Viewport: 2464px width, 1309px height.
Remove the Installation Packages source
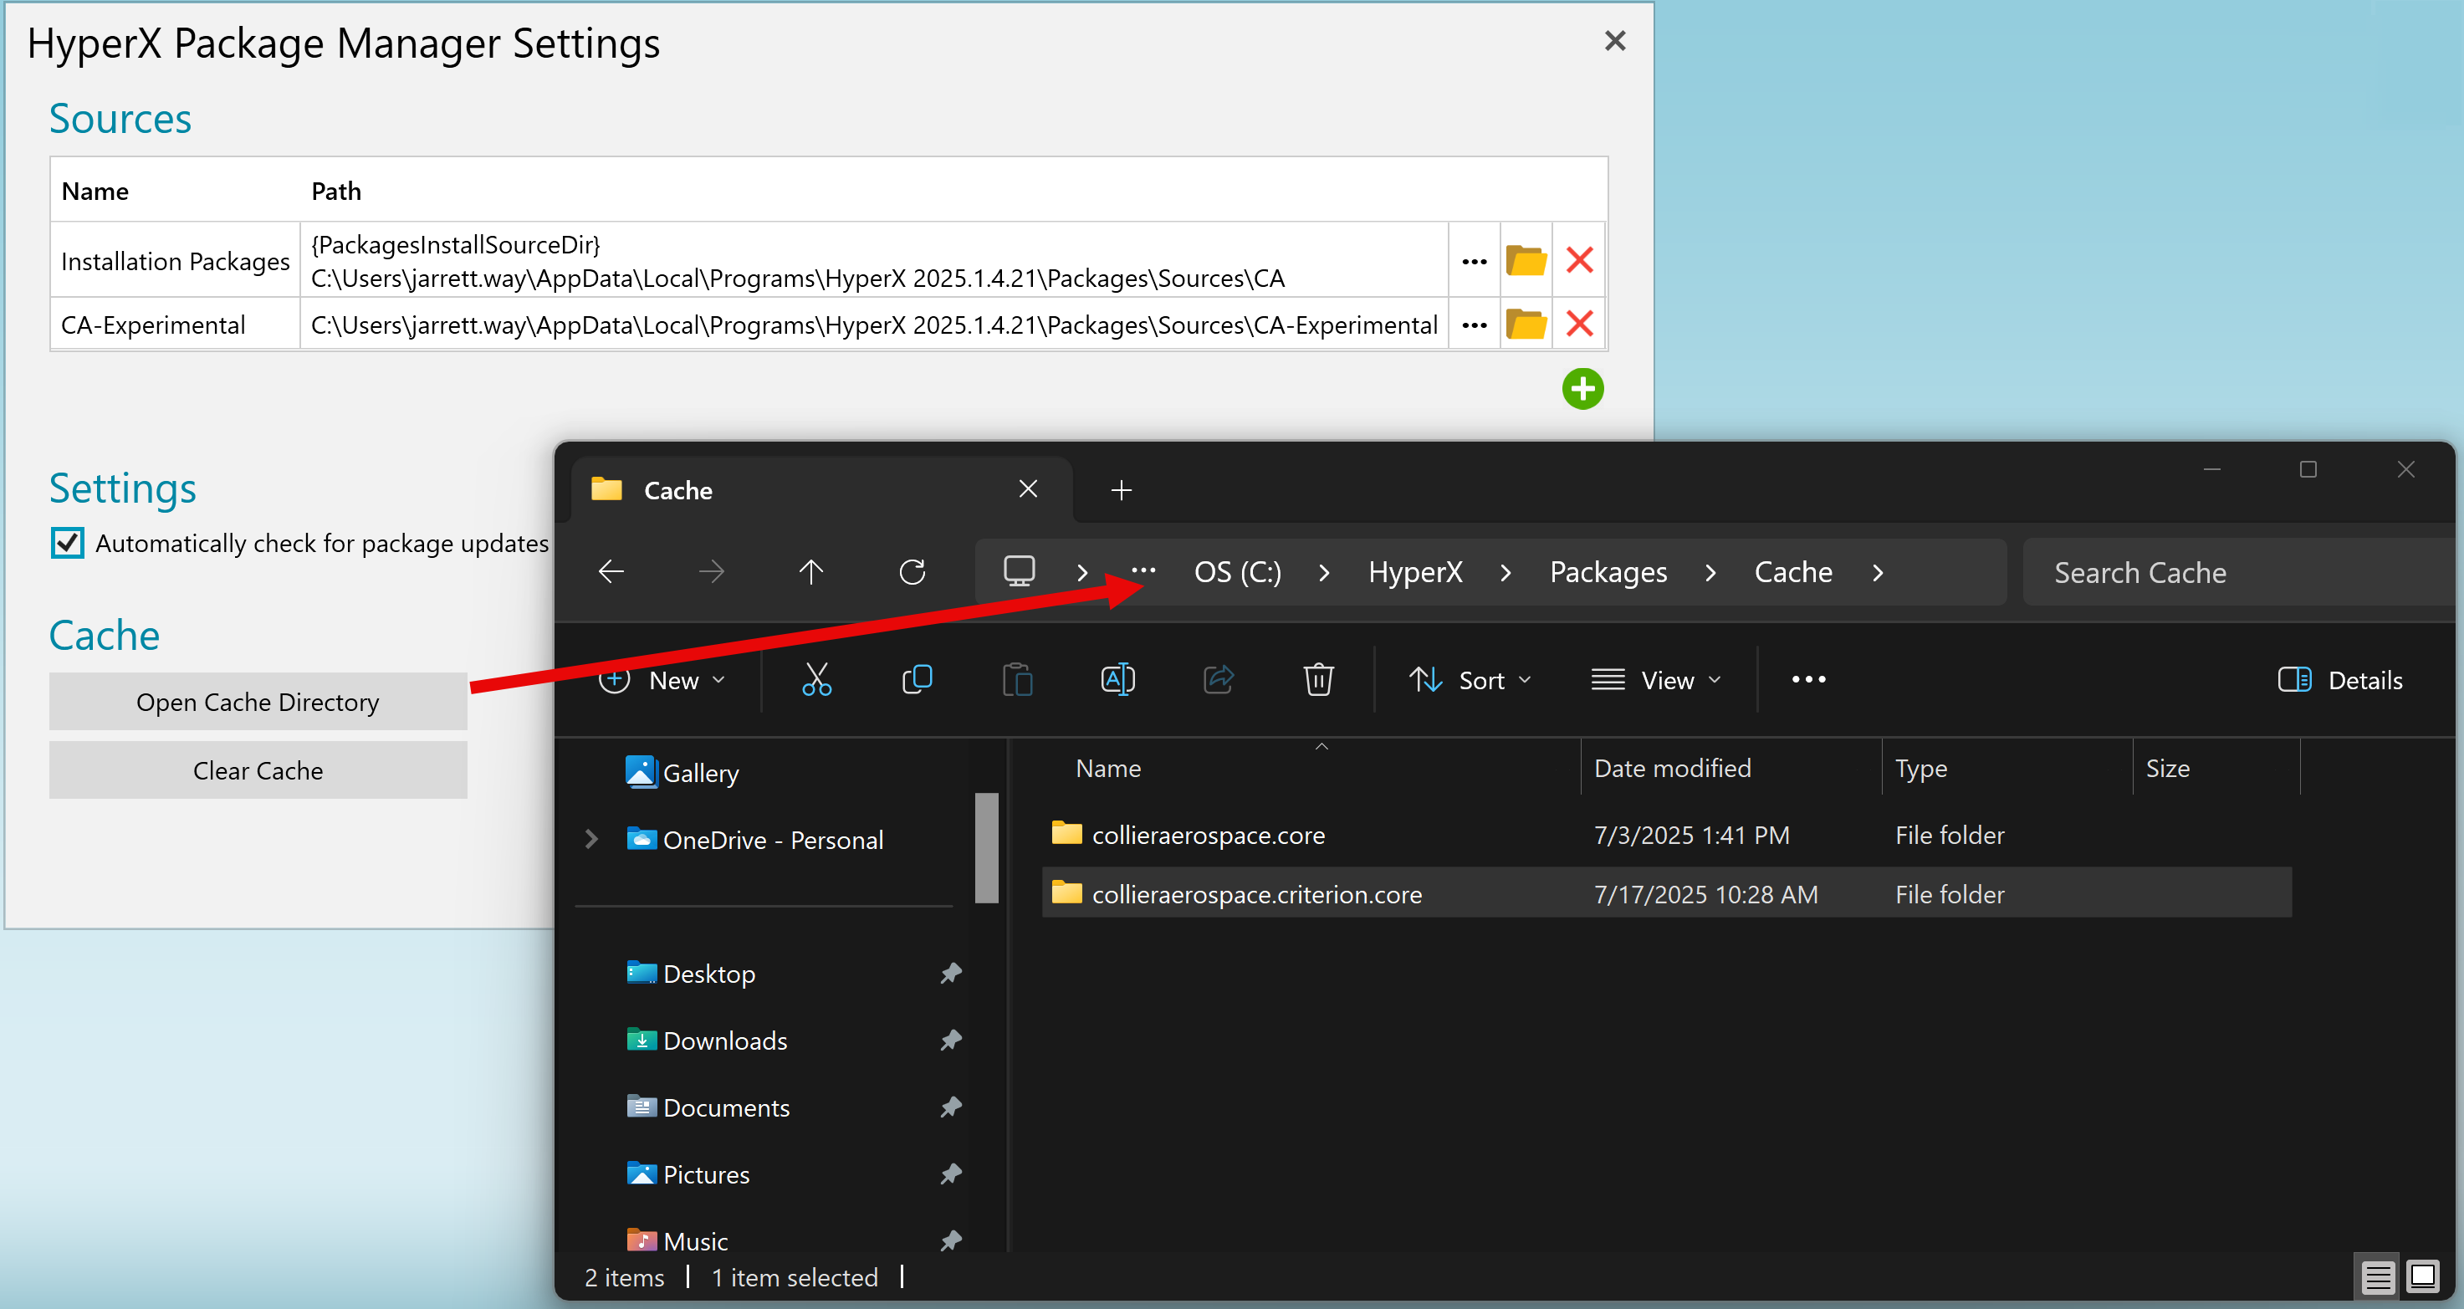pyautogui.click(x=1579, y=260)
